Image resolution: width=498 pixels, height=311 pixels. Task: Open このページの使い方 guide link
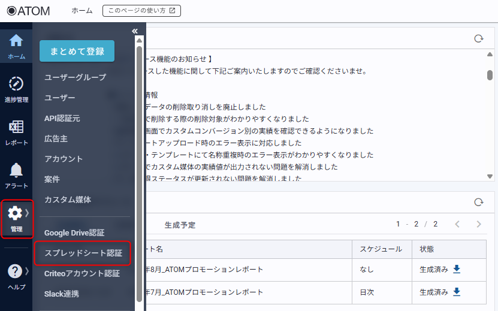(x=141, y=11)
